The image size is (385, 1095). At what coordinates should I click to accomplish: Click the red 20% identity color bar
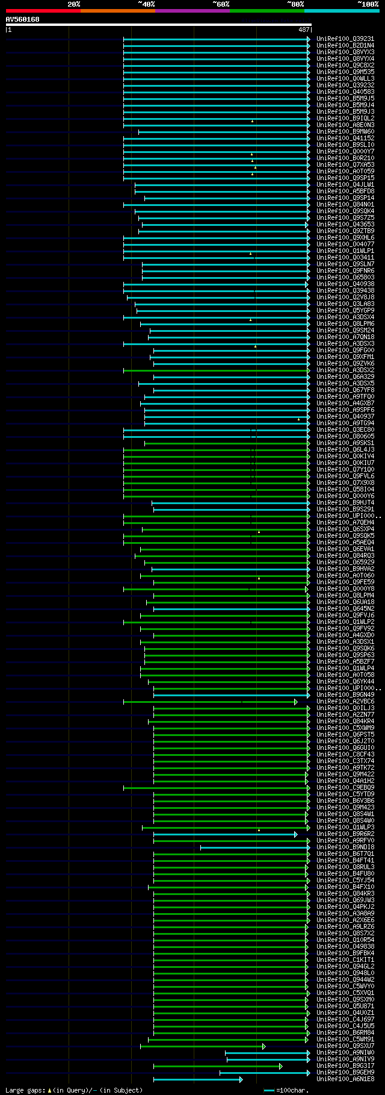tap(43, 11)
